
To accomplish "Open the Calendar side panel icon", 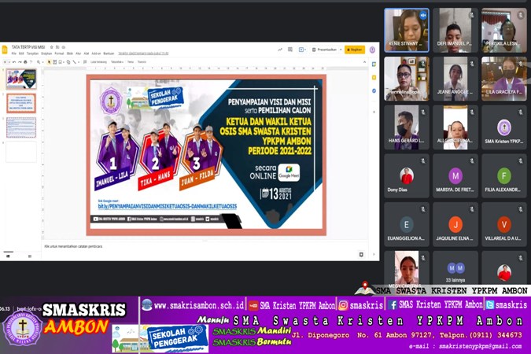I will point(374,64).
